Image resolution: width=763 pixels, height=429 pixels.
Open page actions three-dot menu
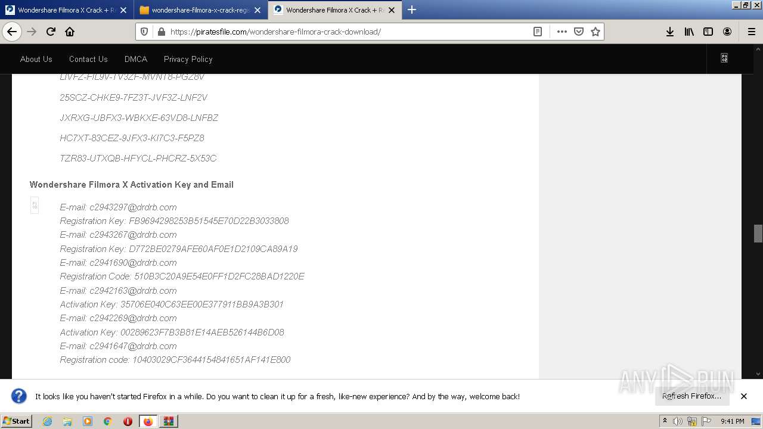point(562,32)
